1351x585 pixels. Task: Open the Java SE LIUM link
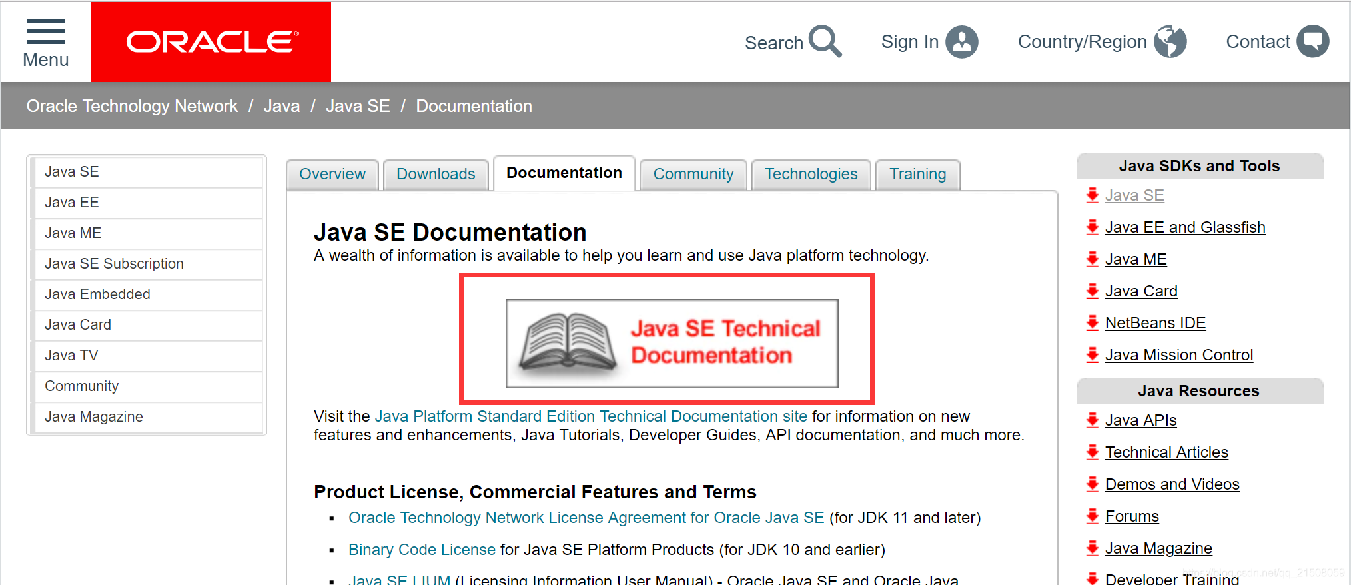coord(399,579)
